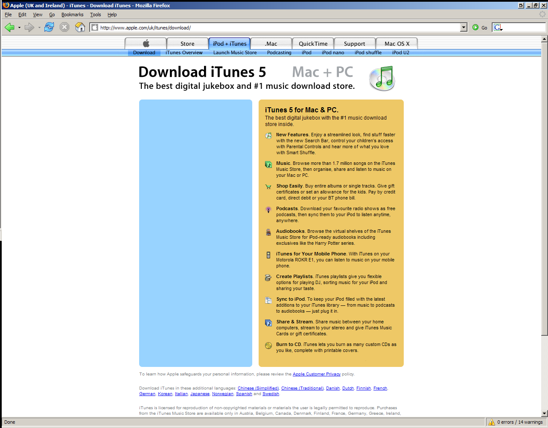
Task: Open the Mac OS X tab
Action: click(397, 44)
